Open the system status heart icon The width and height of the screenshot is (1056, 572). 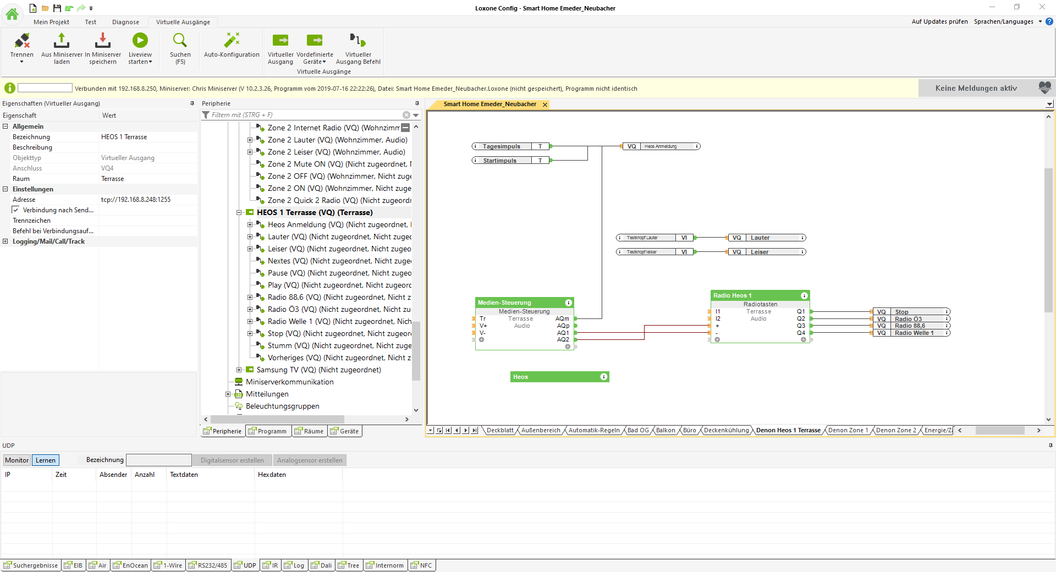pos(1044,88)
